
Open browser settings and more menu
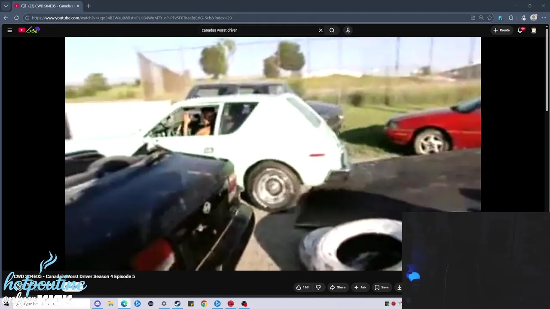(x=544, y=18)
